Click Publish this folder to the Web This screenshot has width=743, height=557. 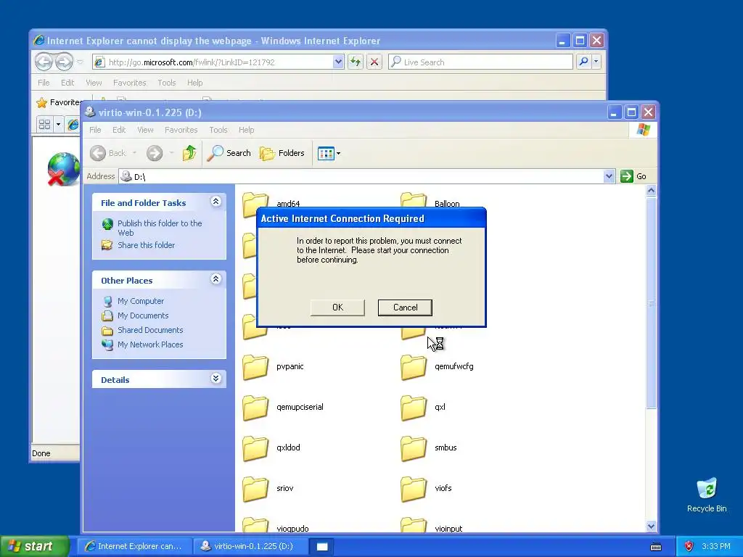(x=160, y=228)
